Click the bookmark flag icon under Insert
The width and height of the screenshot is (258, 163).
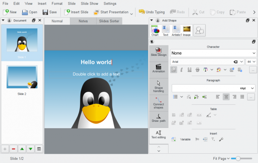point(197,140)
